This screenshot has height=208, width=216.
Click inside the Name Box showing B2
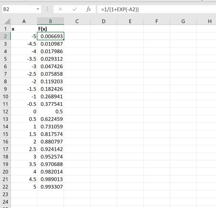point(18,9)
